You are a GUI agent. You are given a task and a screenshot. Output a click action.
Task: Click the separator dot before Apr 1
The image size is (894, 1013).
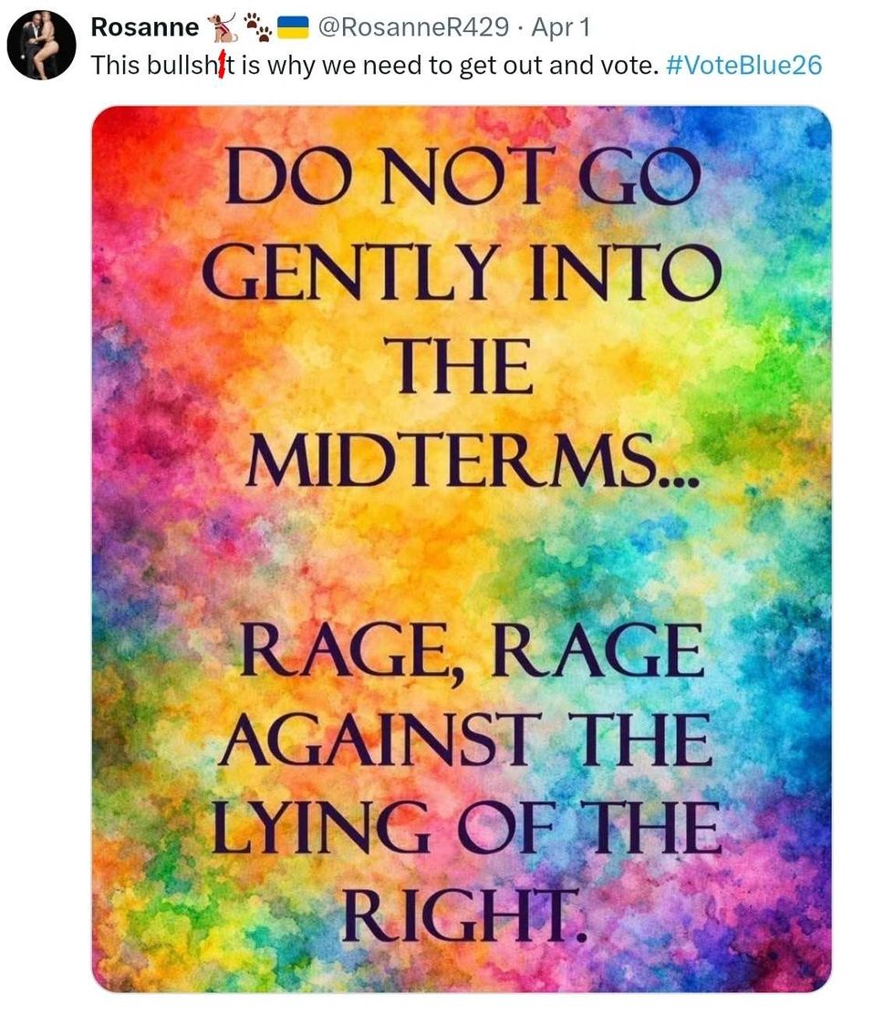(x=520, y=28)
